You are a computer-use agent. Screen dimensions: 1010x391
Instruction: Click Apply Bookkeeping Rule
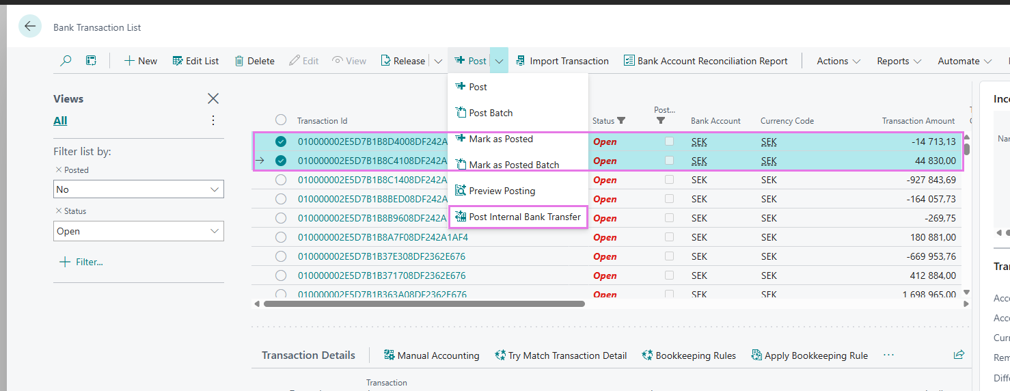coord(809,355)
